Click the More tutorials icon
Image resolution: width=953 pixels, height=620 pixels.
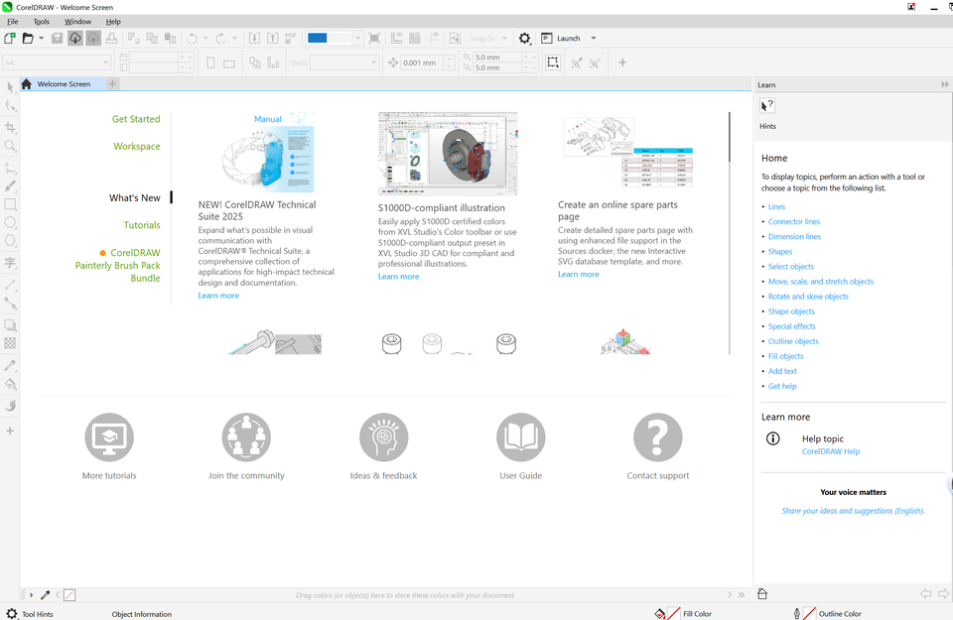(109, 436)
